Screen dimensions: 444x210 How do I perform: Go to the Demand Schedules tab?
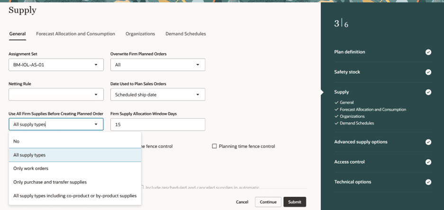[186, 34]
